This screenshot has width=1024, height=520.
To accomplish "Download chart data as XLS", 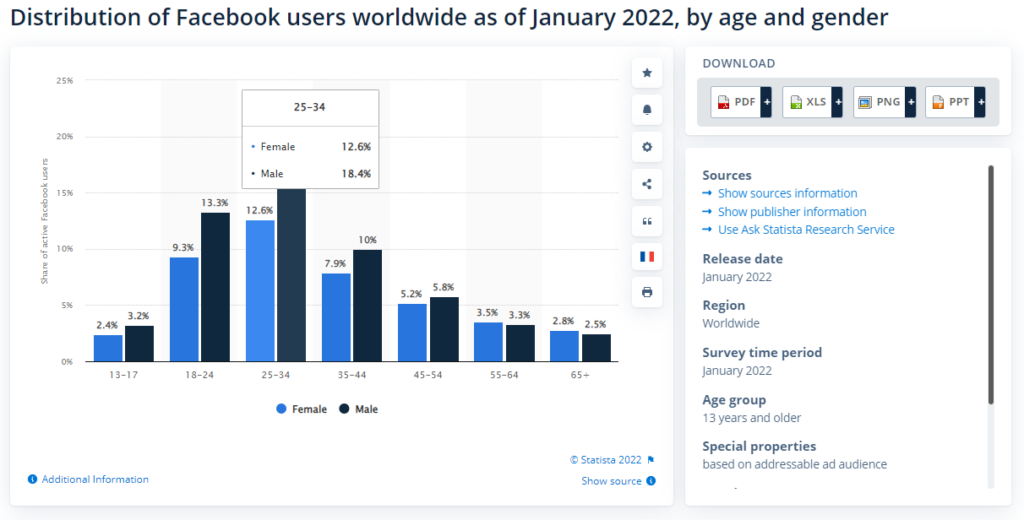I will [x=807, y=101].
